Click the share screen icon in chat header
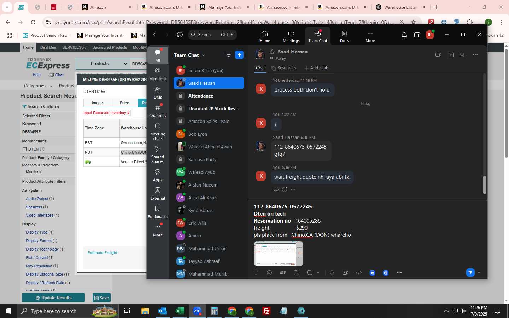 click(x=451, y=55)
